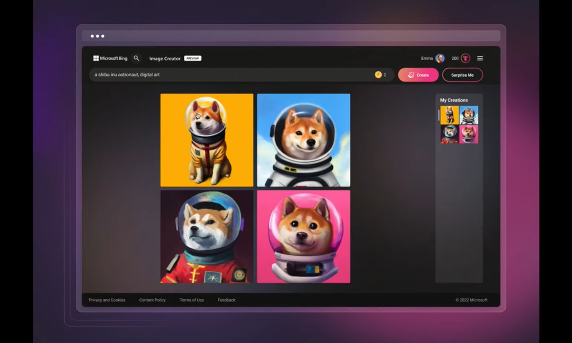Click the Create button's image icon
572x343 pixels.
[x=411, y=75]
